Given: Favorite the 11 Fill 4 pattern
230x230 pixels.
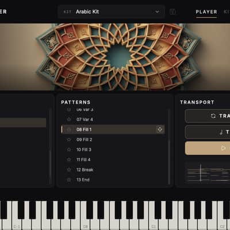Looking at the screenshot, I should click(x=69, y=160).
